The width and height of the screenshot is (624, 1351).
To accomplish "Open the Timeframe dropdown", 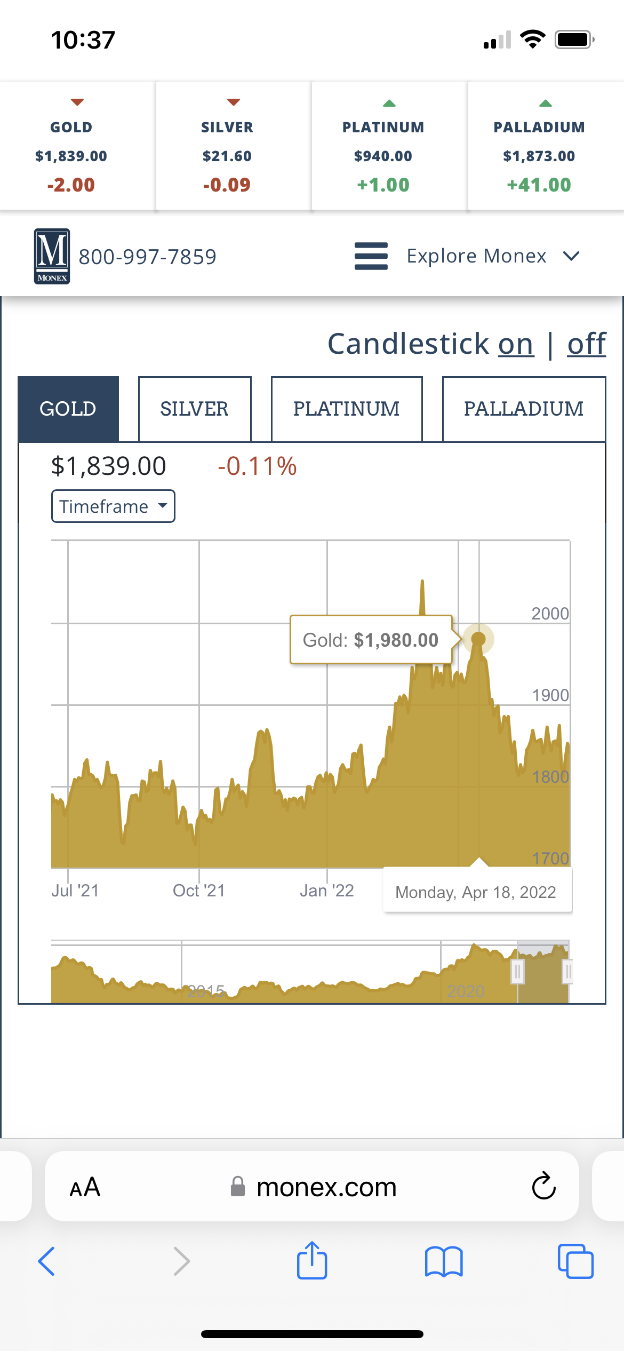I will click(x=113, y=506).
